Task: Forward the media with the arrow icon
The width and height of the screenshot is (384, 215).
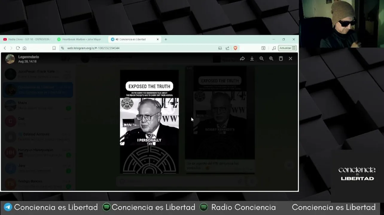Action: [242, 59]
